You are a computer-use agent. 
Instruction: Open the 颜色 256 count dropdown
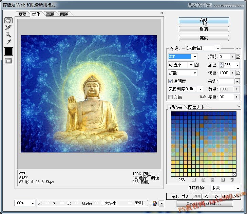pyautogui.click(x=237, y=65)
